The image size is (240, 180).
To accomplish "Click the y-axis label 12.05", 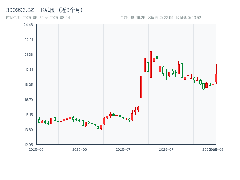I will coord(29,145).
